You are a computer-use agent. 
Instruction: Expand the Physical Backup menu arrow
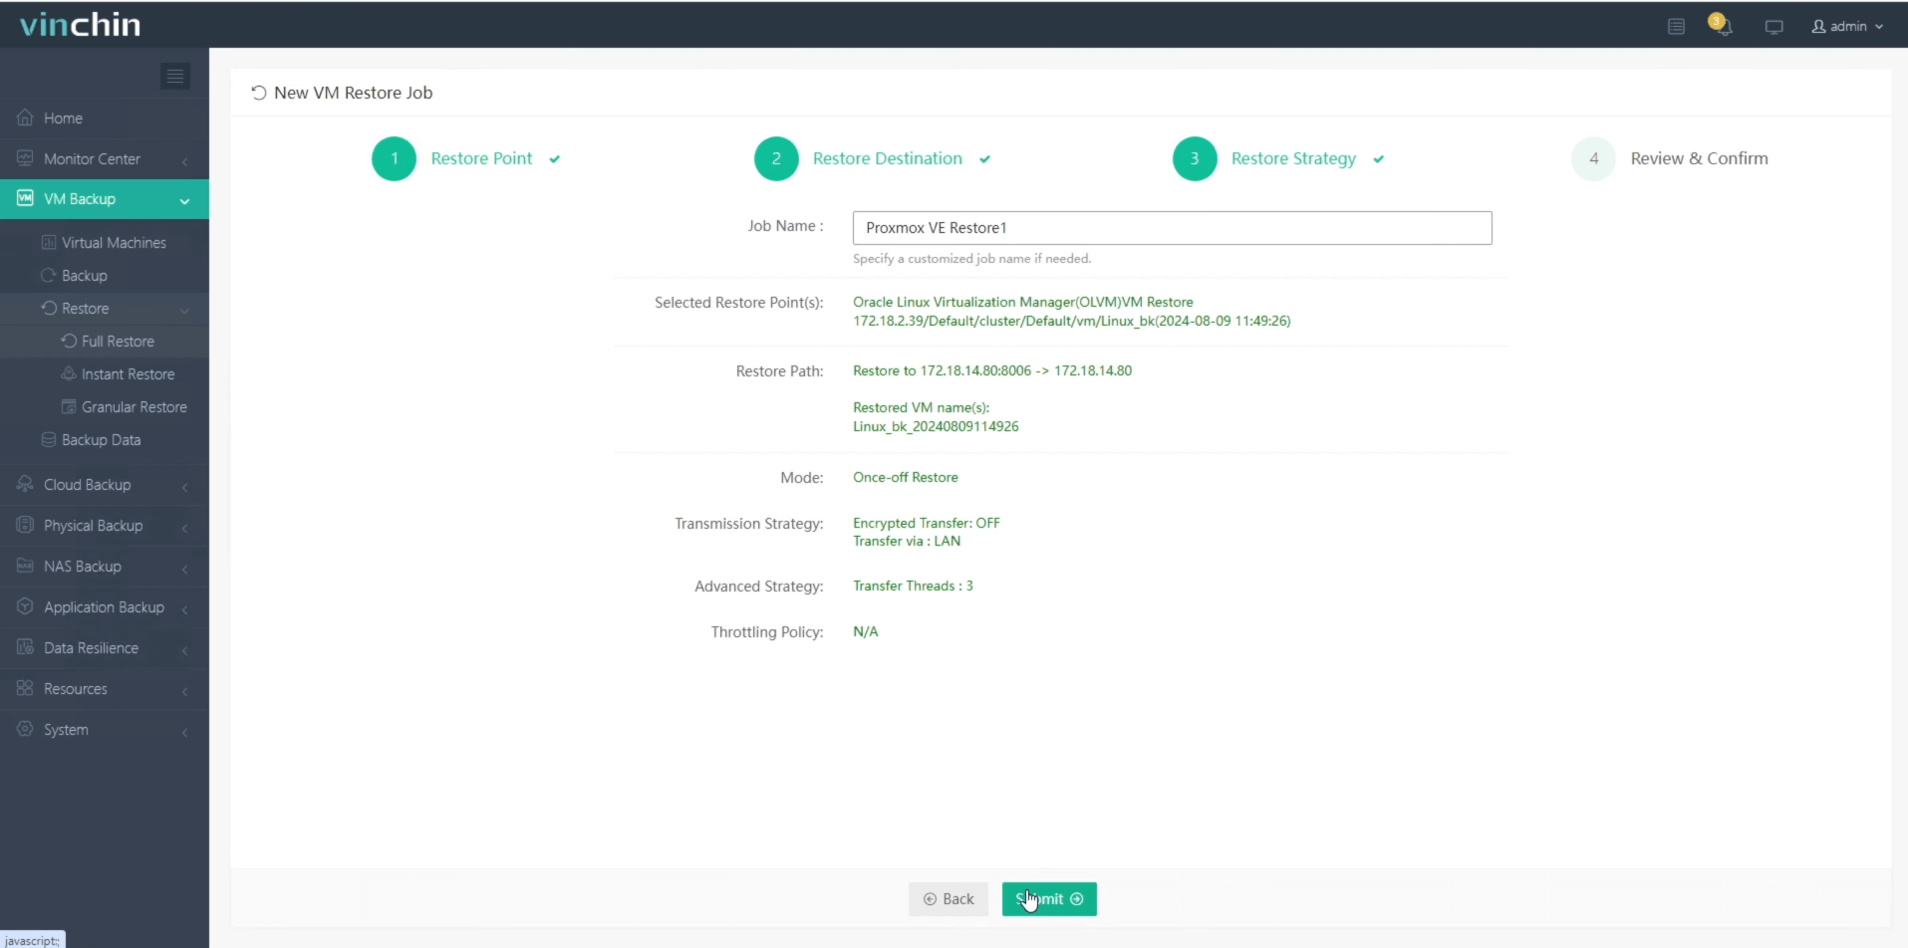(x=185, y=527)
